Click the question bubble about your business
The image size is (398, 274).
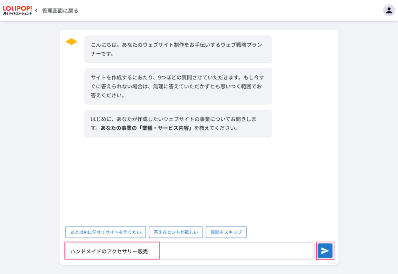[x=178, y=124]
